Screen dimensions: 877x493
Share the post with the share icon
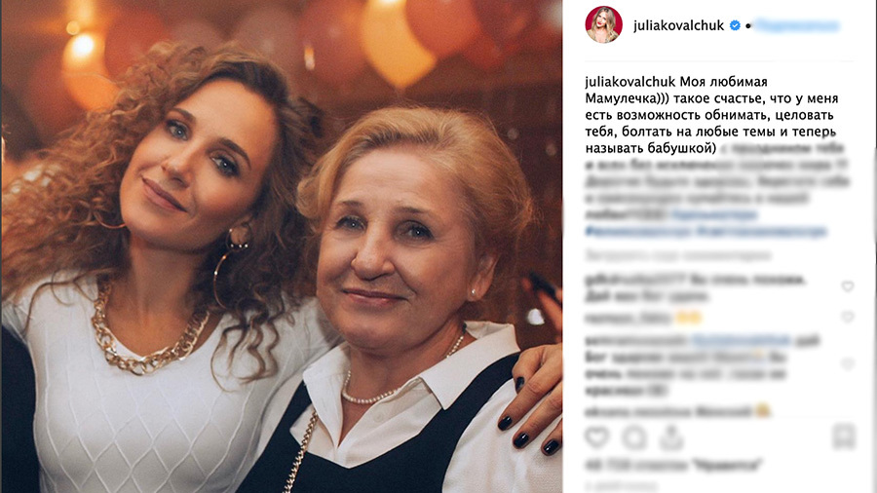pyautogui.click(x=671, y=437)
